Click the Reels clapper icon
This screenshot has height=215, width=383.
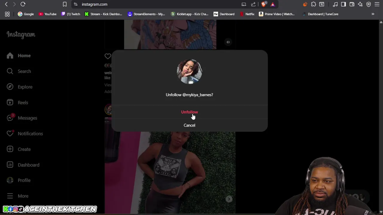click(x=10, y=102)
